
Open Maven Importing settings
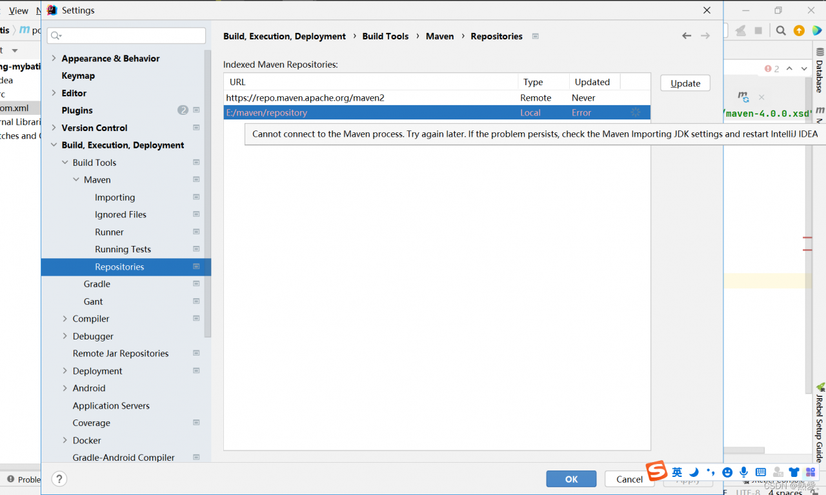[x=115, y=197]
